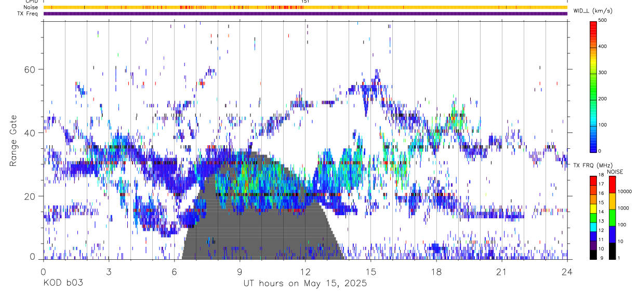Click the 400 tick on the width colorbar
Viewport: 638px width, 294px height.
point(603,46)
